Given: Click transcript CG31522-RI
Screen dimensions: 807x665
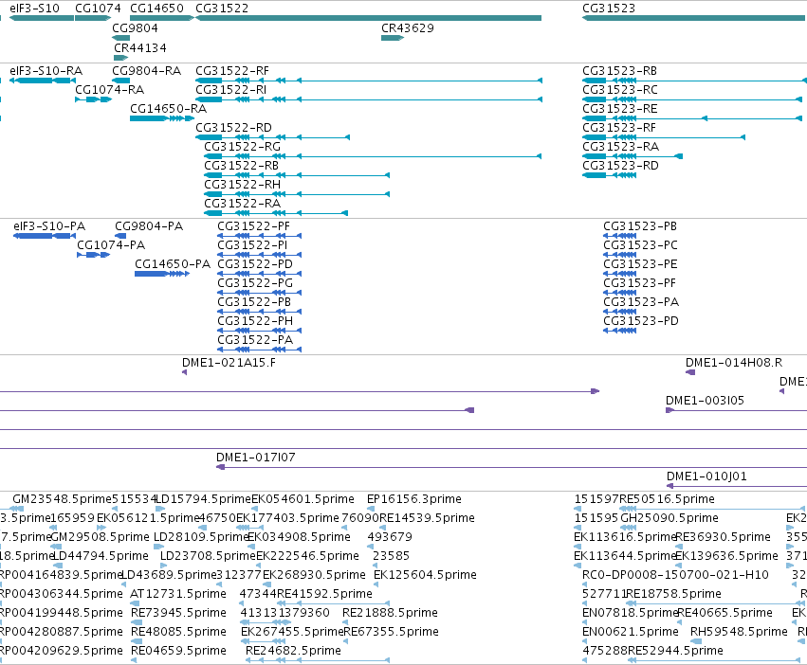Looking at the screenshot, I should 369,99.
